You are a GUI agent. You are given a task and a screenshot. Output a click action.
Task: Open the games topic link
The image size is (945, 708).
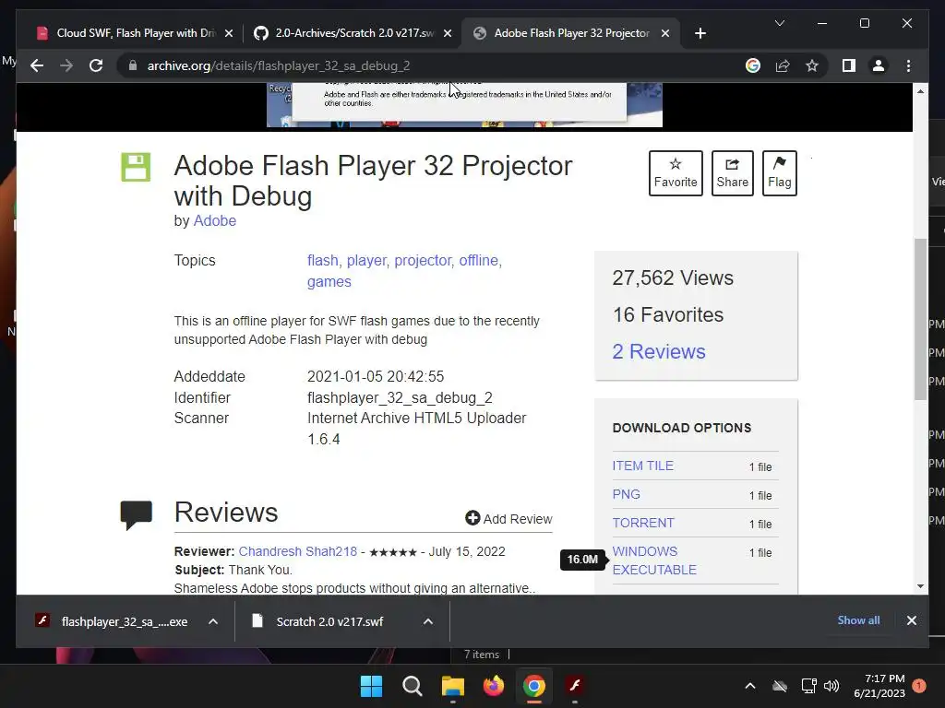(329, 281)
